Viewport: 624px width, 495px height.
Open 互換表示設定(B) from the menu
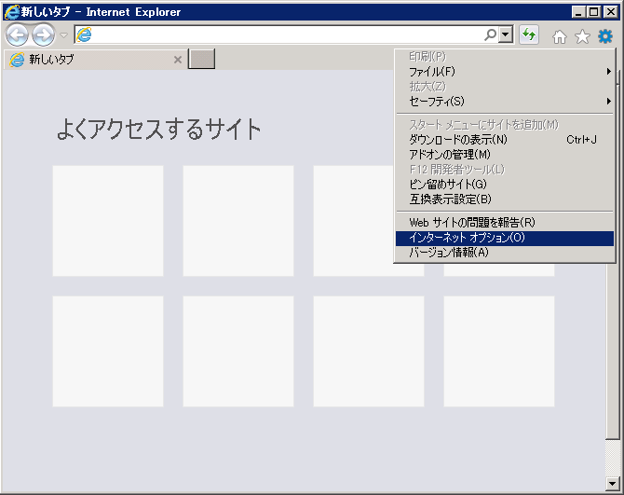505,199
